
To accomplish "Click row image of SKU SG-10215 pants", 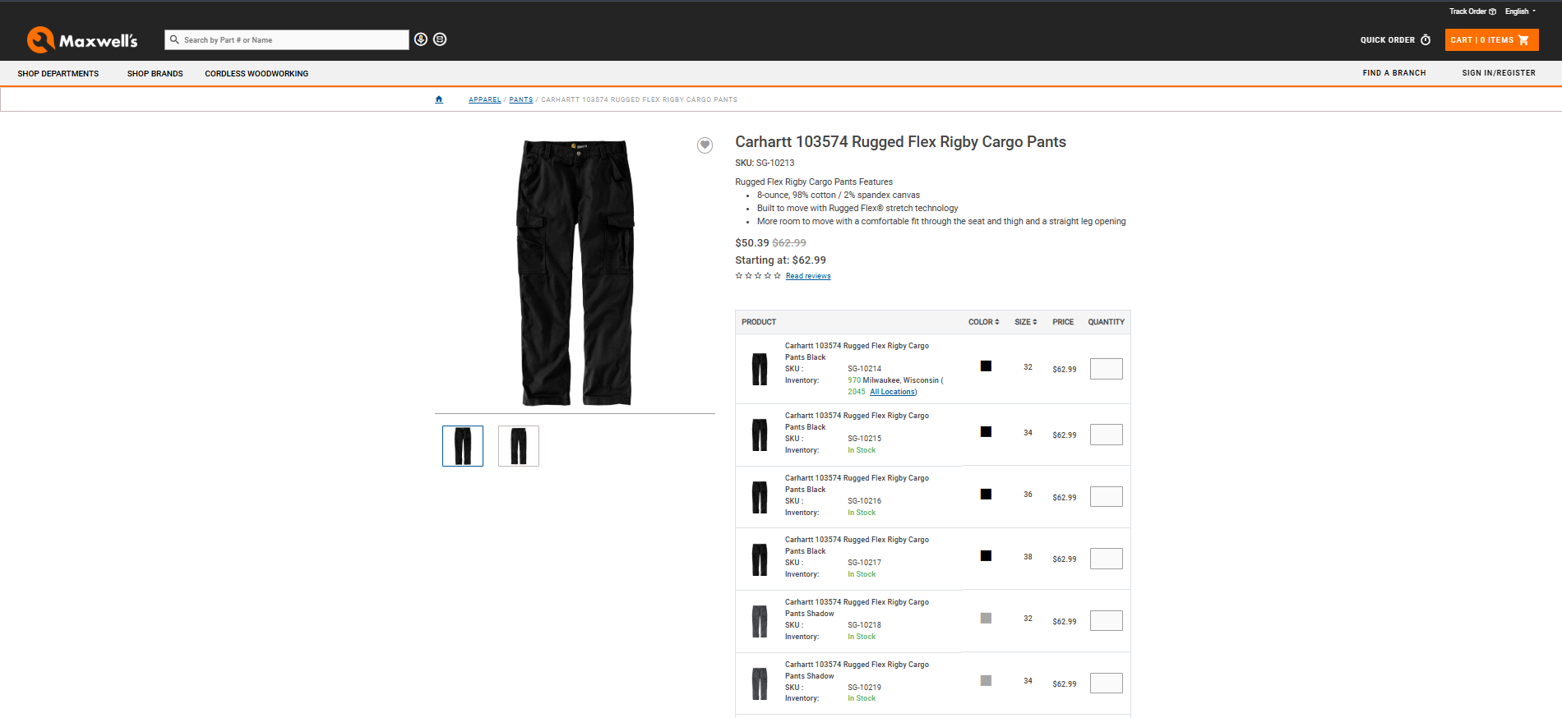I will [760, 435].
